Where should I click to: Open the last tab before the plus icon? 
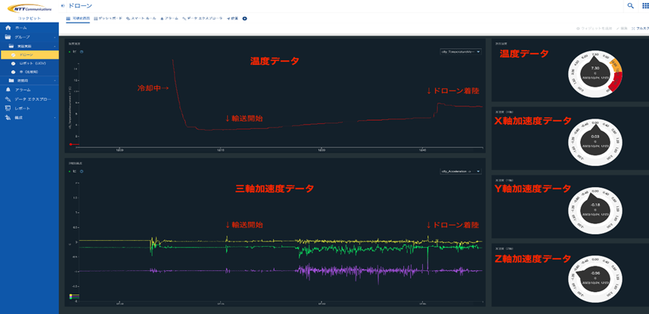click(x=233, y=19)
